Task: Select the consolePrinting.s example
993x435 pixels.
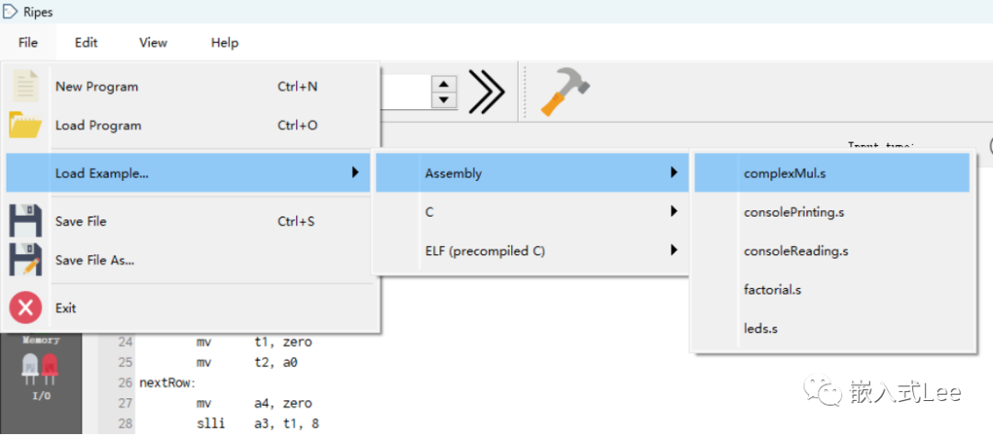Action: point(793,212)
